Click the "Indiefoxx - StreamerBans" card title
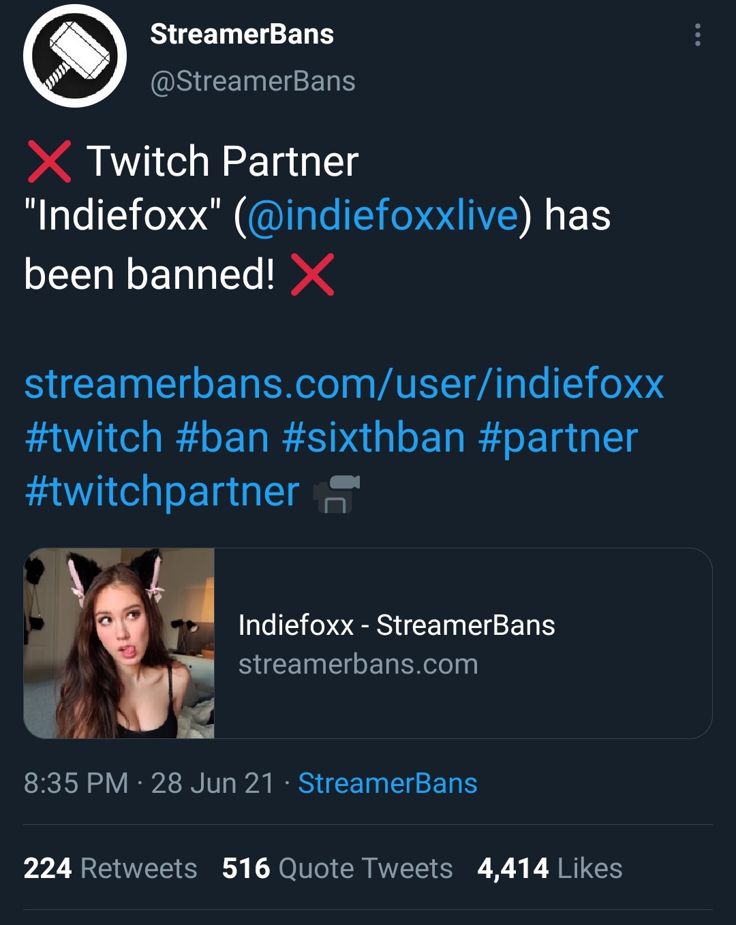The width and height of the screenshot is (736, 925). (x=397, y=625)
